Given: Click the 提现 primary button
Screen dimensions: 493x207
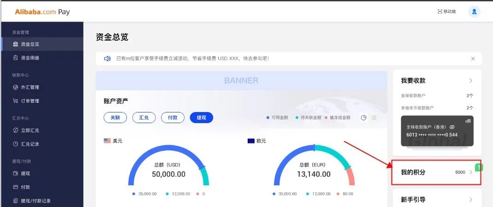Looking at the screenshot, I should [x=201, y=118].
